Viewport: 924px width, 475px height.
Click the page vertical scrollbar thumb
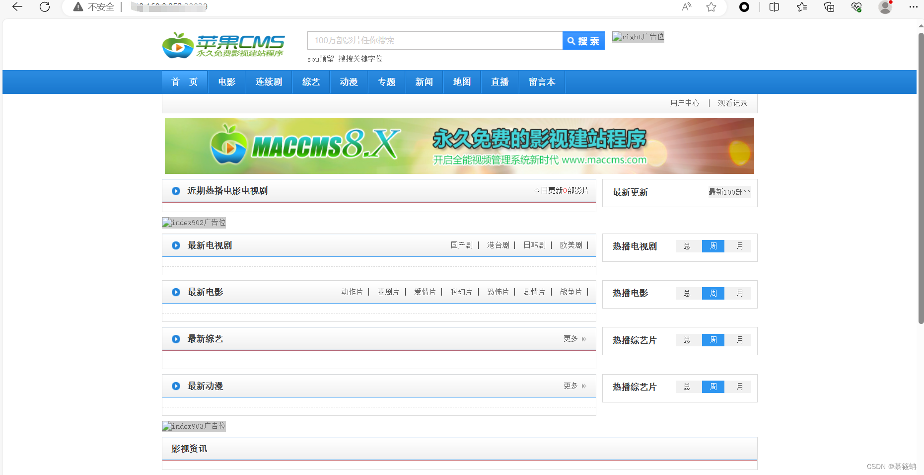tap(921, 178)
